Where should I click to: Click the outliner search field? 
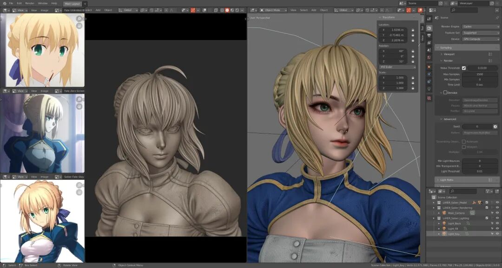click(462, 191)
